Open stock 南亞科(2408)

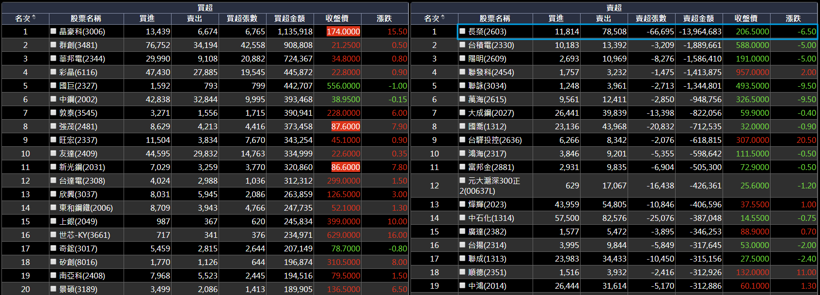pyautogui.click(x=82, y=276)
